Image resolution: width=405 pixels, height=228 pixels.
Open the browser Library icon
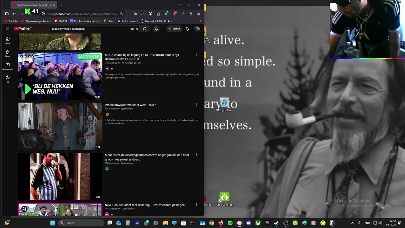[x=135, y=14]
